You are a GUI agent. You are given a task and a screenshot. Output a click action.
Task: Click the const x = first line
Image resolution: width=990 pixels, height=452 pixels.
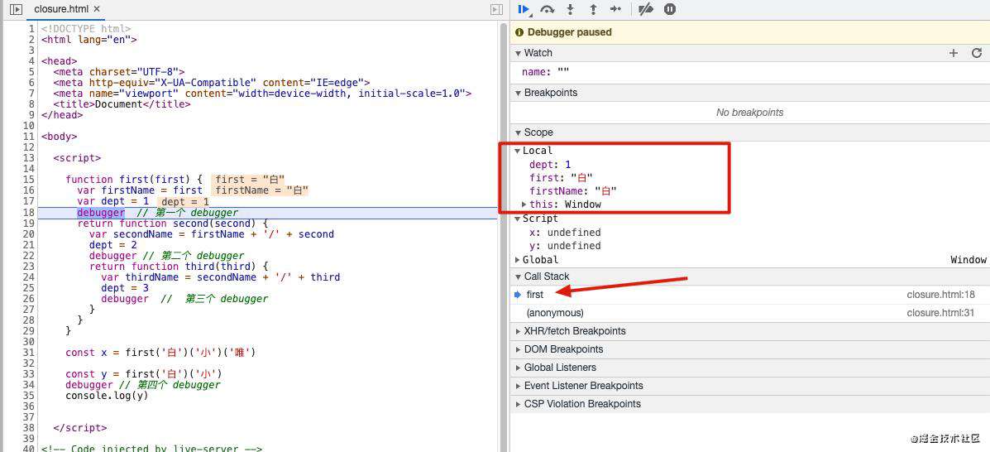[x=160, y=352]
